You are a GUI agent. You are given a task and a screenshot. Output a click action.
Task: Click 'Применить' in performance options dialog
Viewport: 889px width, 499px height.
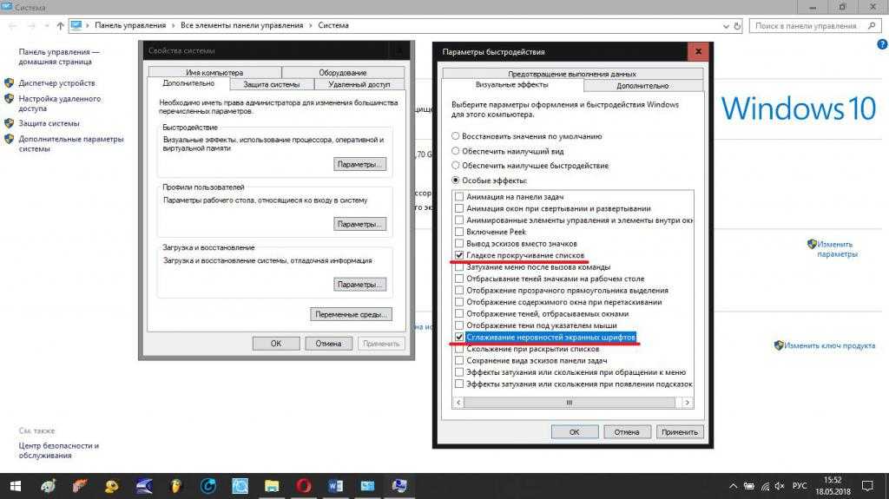[x=679, y=431]
